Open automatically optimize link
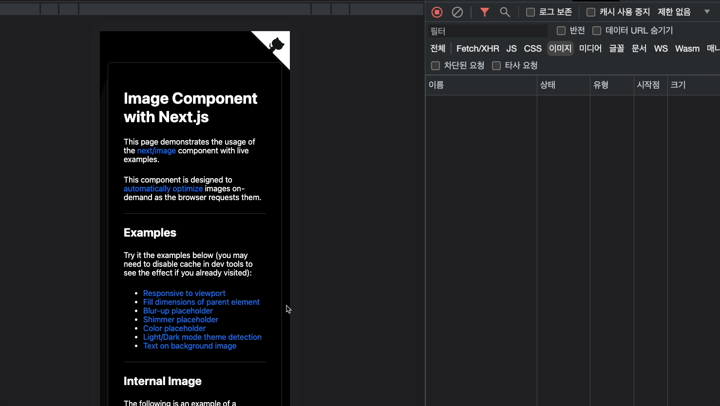This screenshot has width=720, height=406. [163, 189]
